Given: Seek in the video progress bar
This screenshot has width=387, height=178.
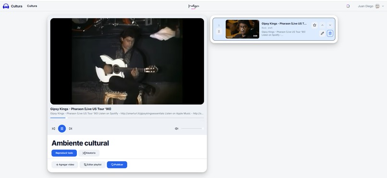Looking at the screenshot, I should tap(127, 118).
